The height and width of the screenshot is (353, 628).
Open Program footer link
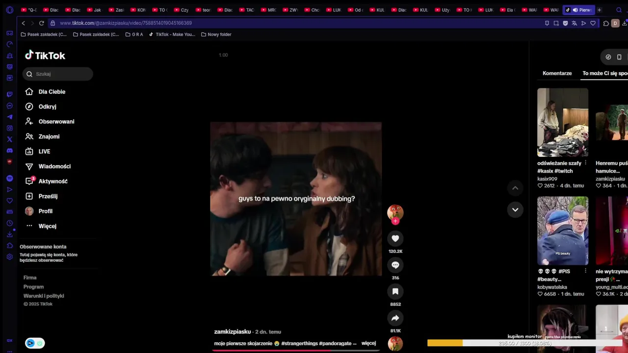(33, 287)
